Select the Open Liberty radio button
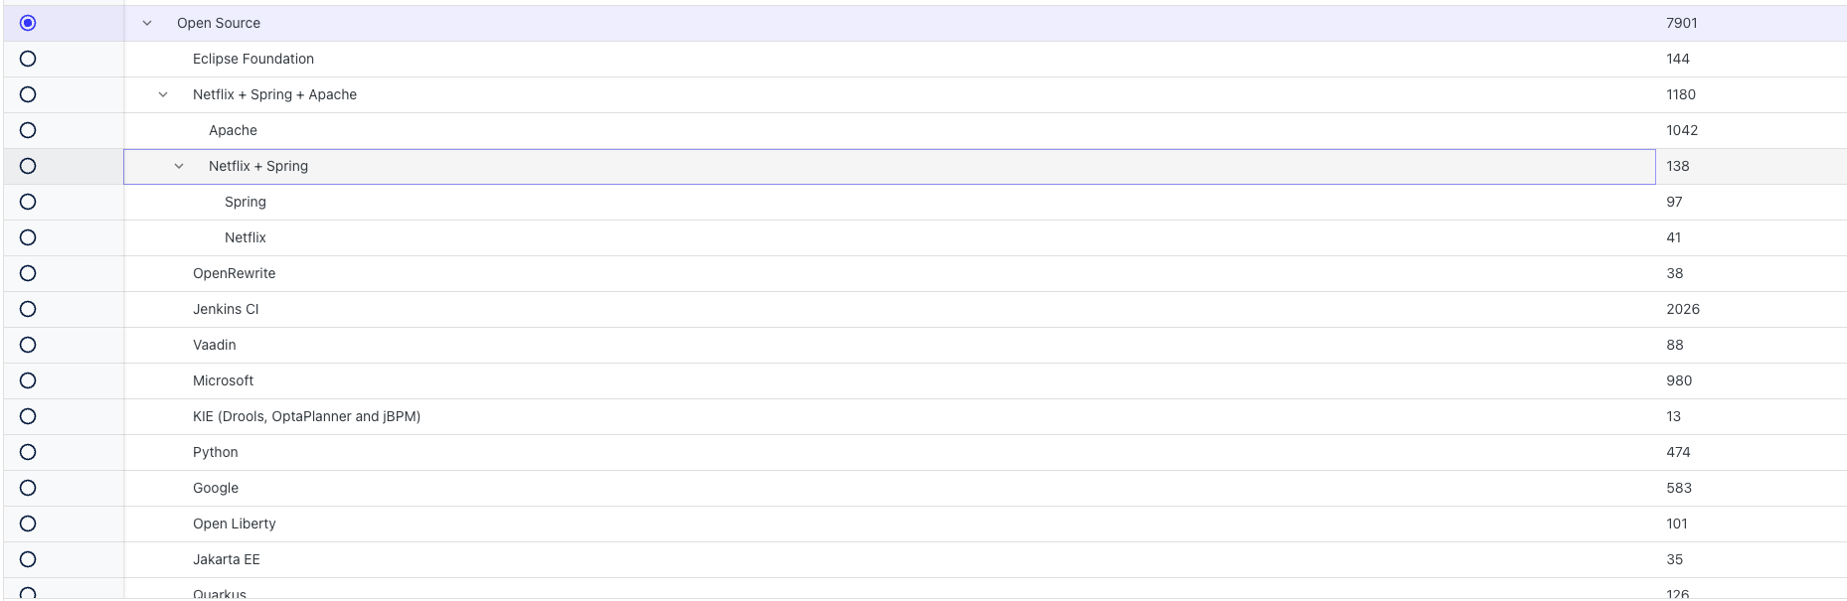Image resolution: width=1847 pixels, height=601 pixels. click(x=28, y=524)
